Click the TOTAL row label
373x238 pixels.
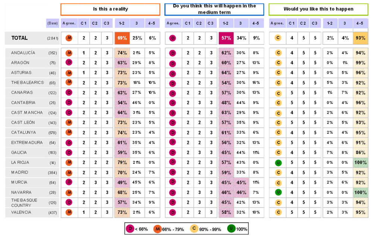pyautogui.click(x=19, y=38)
